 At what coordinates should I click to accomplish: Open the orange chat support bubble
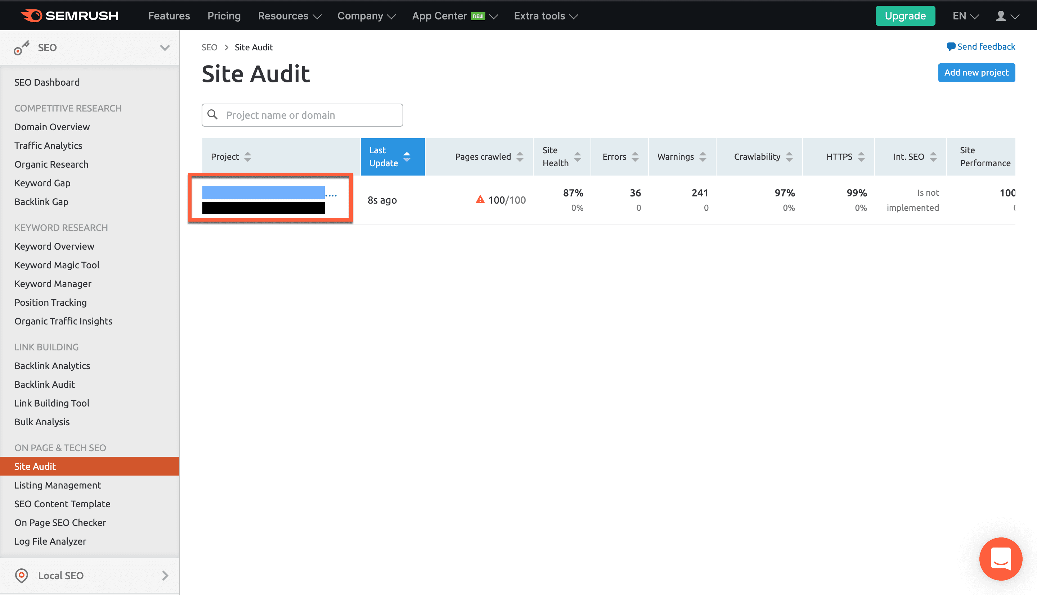click(x=1000, y=558)
